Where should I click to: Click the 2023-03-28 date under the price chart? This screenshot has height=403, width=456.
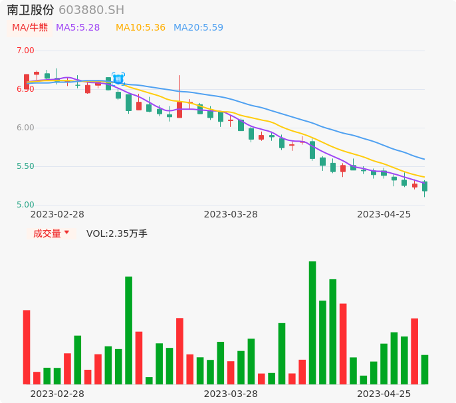click(x=231, y=215)
